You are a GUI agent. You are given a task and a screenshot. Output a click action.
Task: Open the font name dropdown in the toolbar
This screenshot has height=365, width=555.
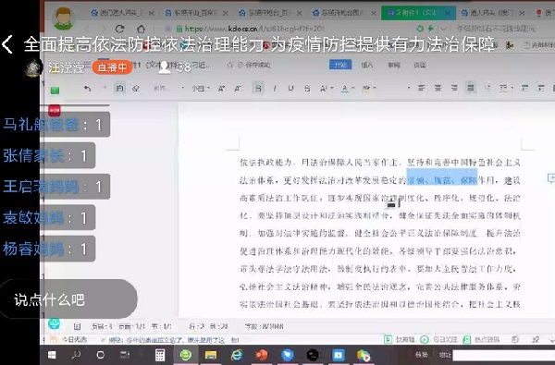pos(168,89)
